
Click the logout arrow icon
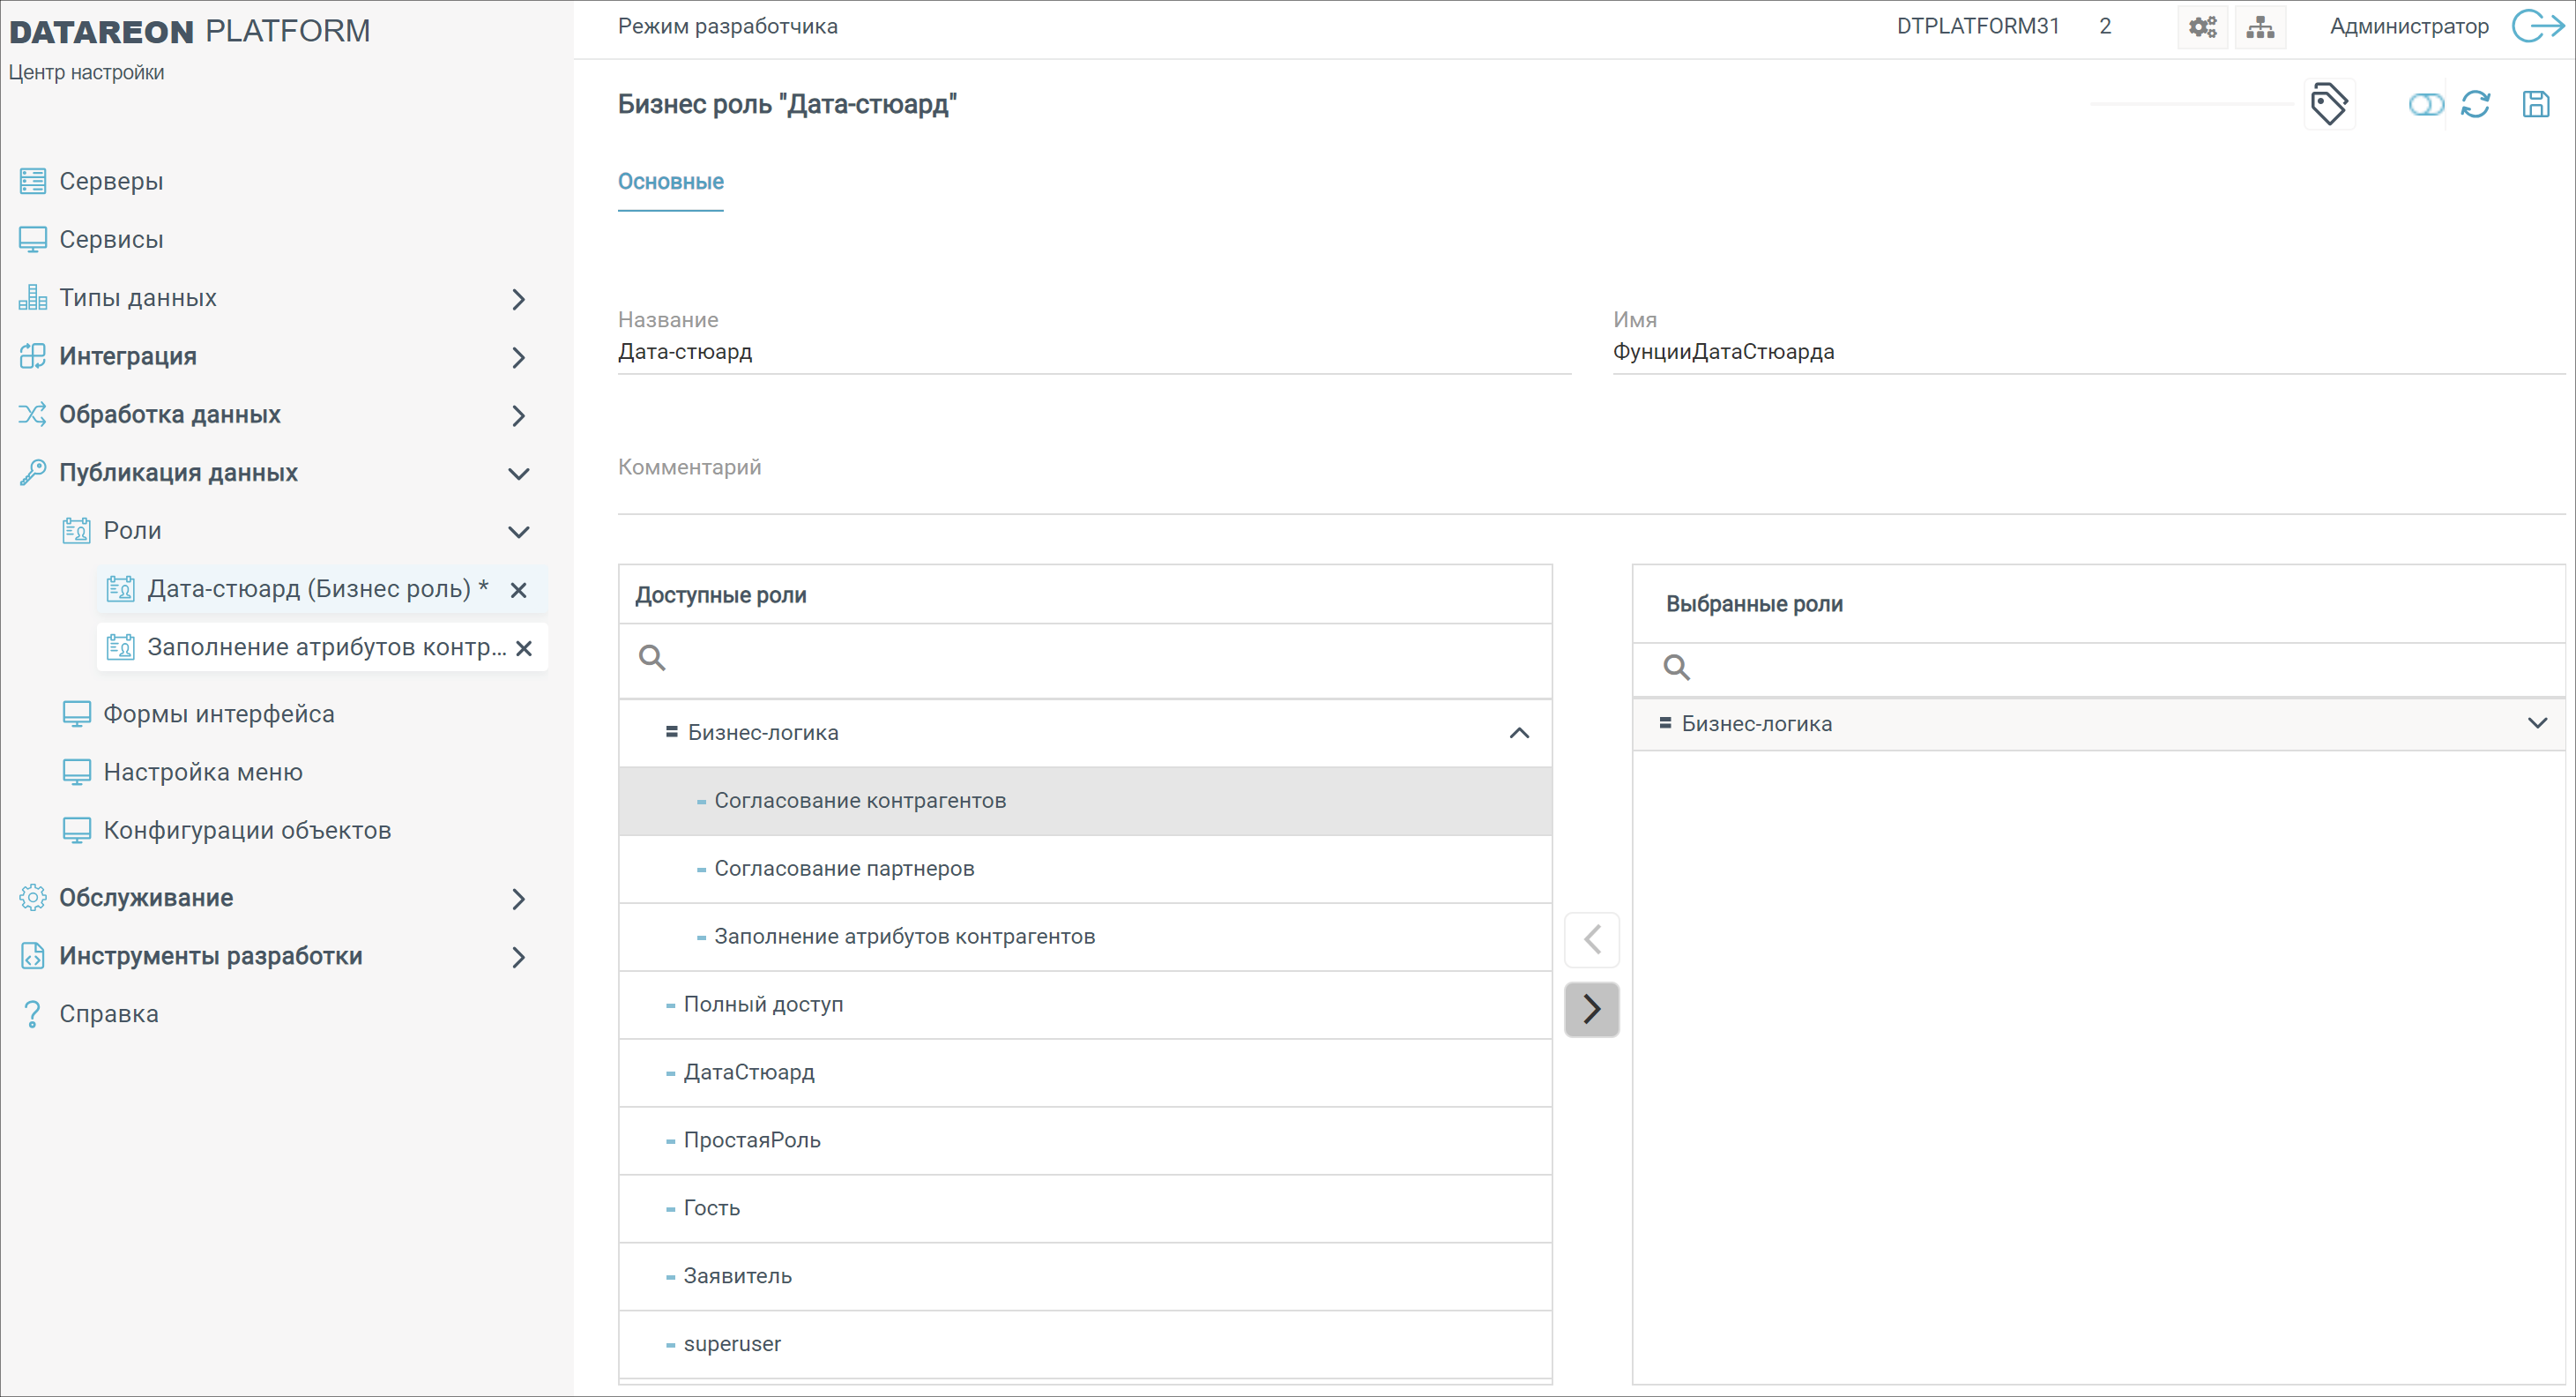point(2537,26)
